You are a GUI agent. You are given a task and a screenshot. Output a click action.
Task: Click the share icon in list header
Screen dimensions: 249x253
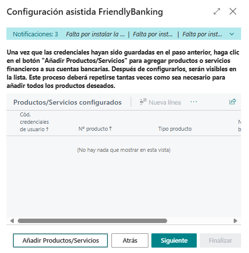pos(233,102)
